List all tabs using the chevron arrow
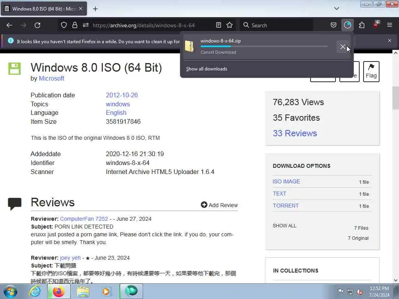Screen dimensions: 399x299 [x=336, y=9]
